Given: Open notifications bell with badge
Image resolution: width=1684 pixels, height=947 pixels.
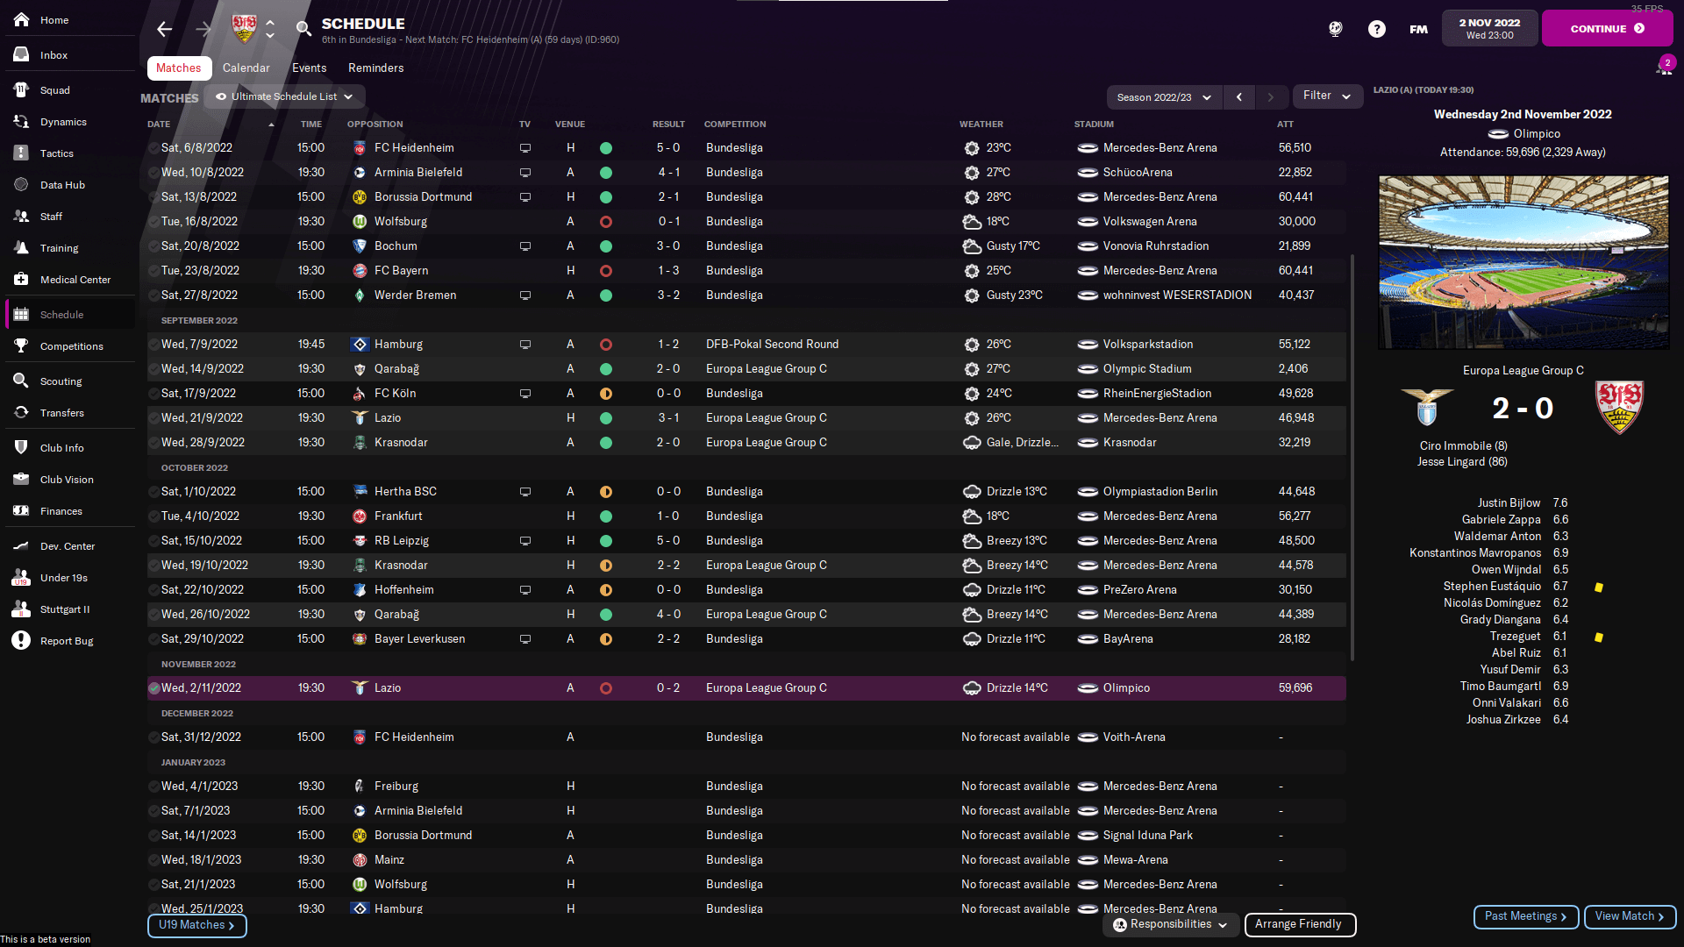Looking at the screenshot, I should 1664,67.
